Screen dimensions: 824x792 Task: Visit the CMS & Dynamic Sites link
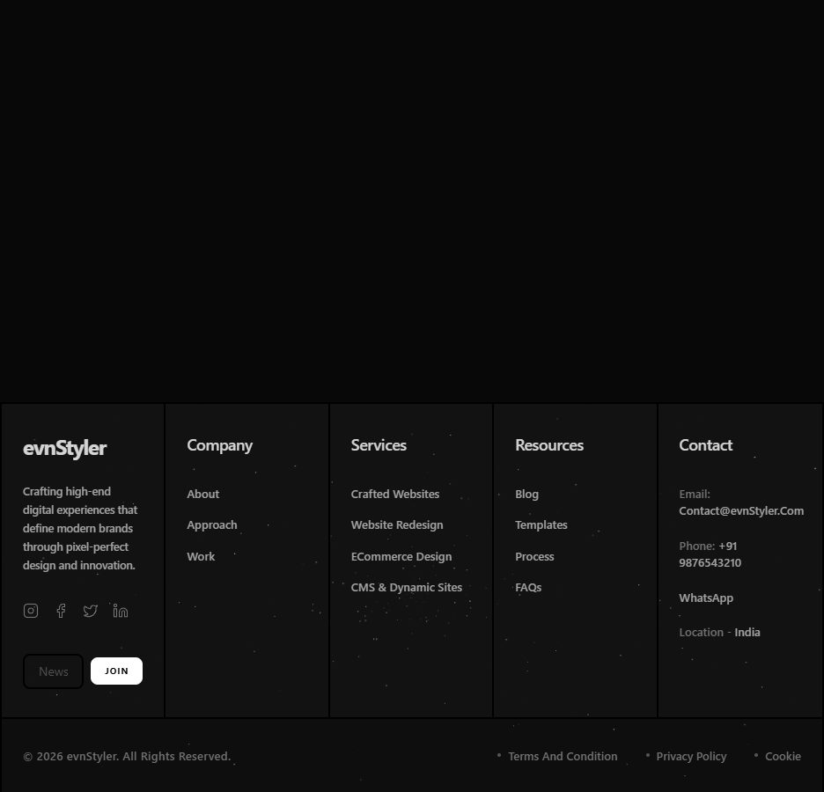click(x=406, y=588)
